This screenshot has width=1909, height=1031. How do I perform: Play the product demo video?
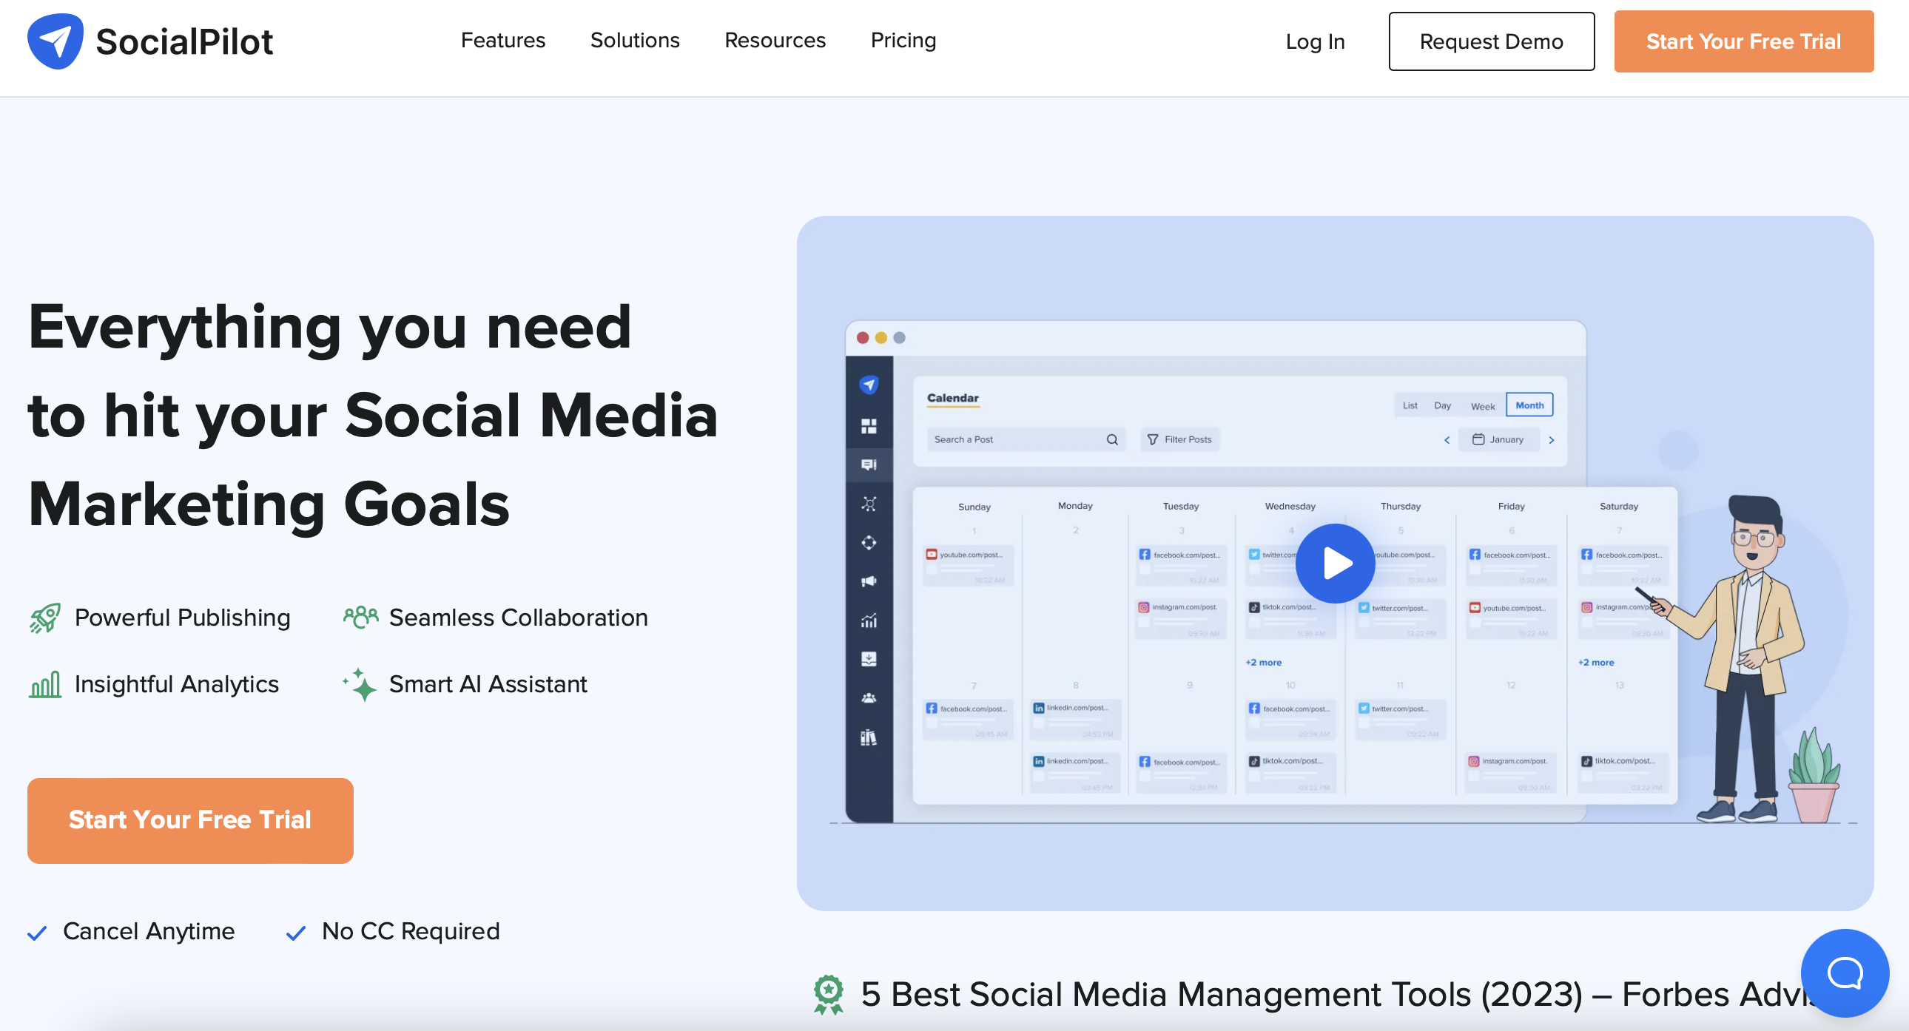(x=1335, y=564)
